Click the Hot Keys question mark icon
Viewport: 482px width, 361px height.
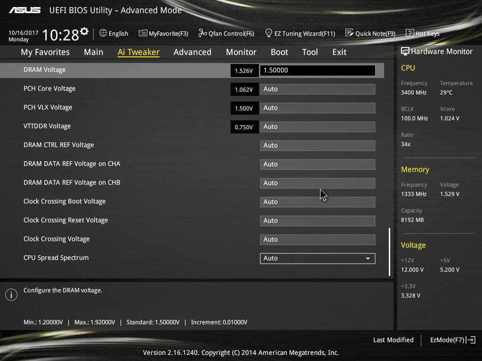pos(410,33)
